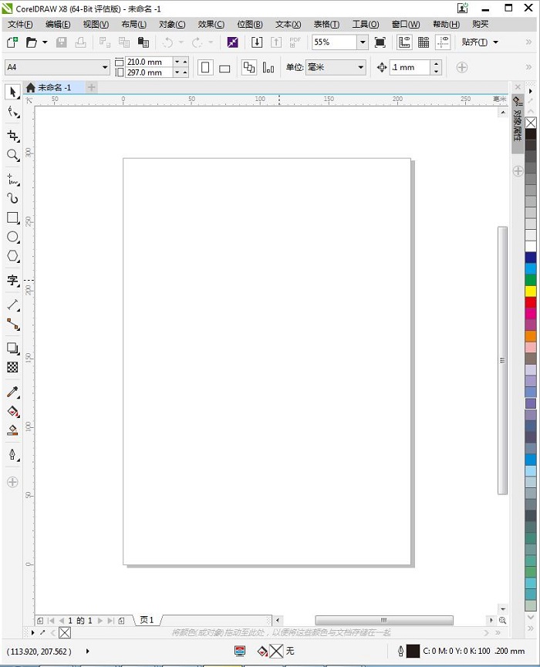Choose the Outline Pen tool
Viewport: 540px width, 667px height.
point(13,455)
